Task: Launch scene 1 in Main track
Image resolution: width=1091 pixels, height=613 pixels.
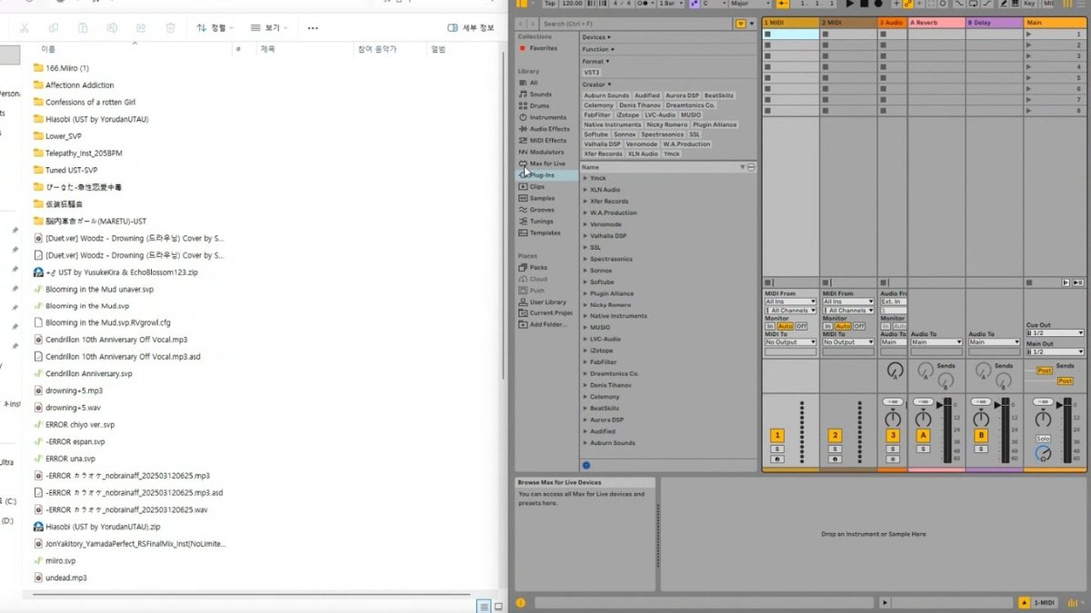Action: coord(1028,35)
